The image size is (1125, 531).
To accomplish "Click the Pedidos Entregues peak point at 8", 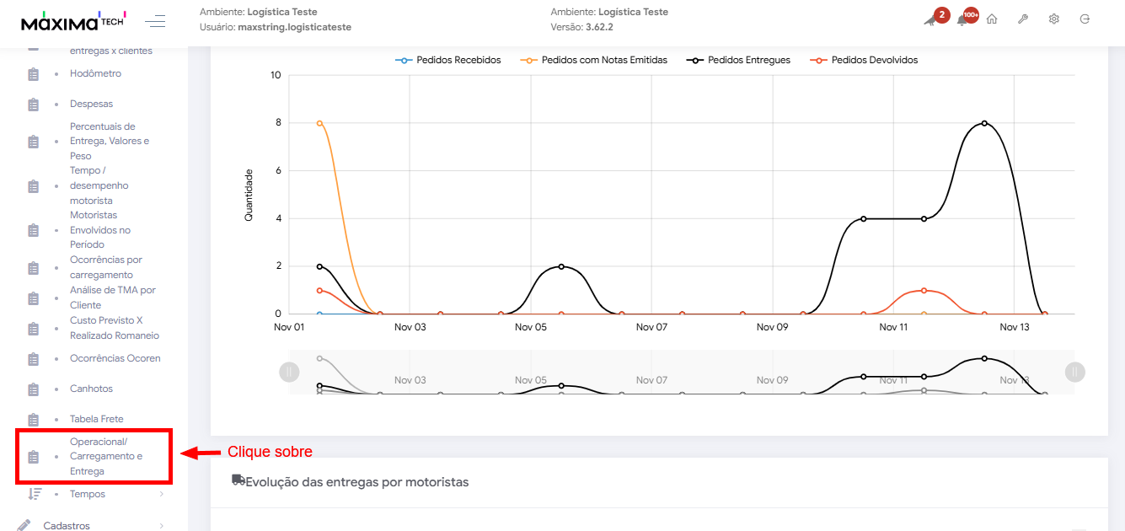I will coord(984,123).
